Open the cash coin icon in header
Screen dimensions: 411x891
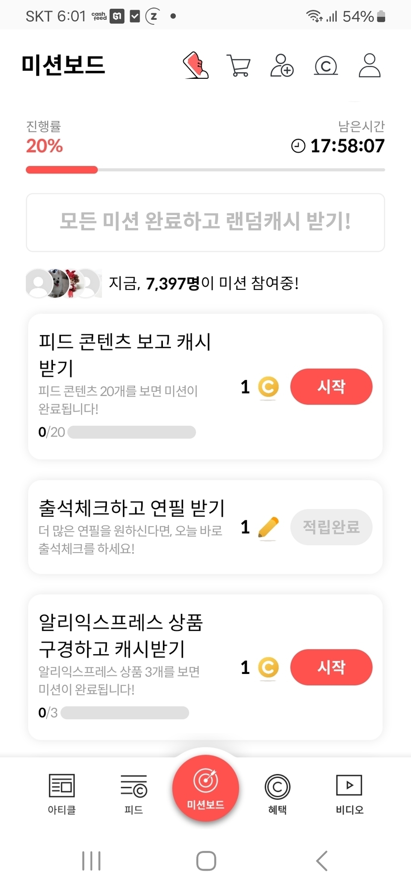pos(326,65)
